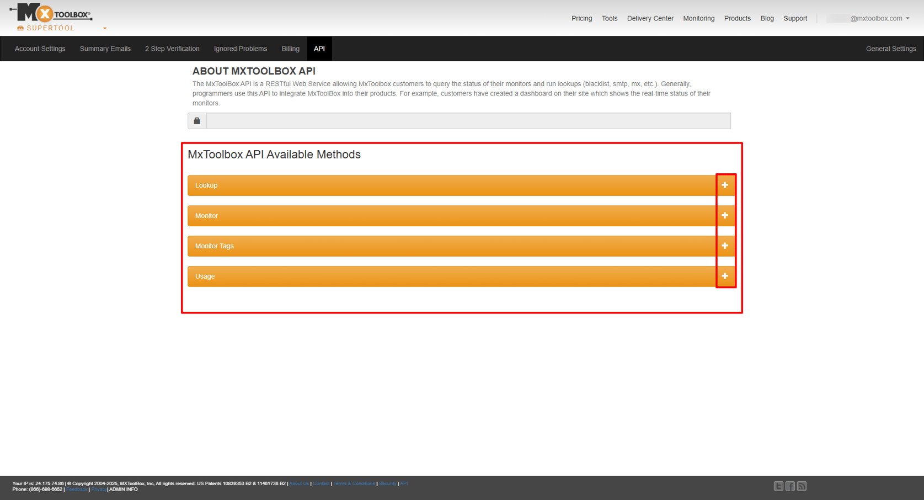Click the RSS feed icon in footer
The height and width of the screenshot is (500, 924).
pos(801,486)
